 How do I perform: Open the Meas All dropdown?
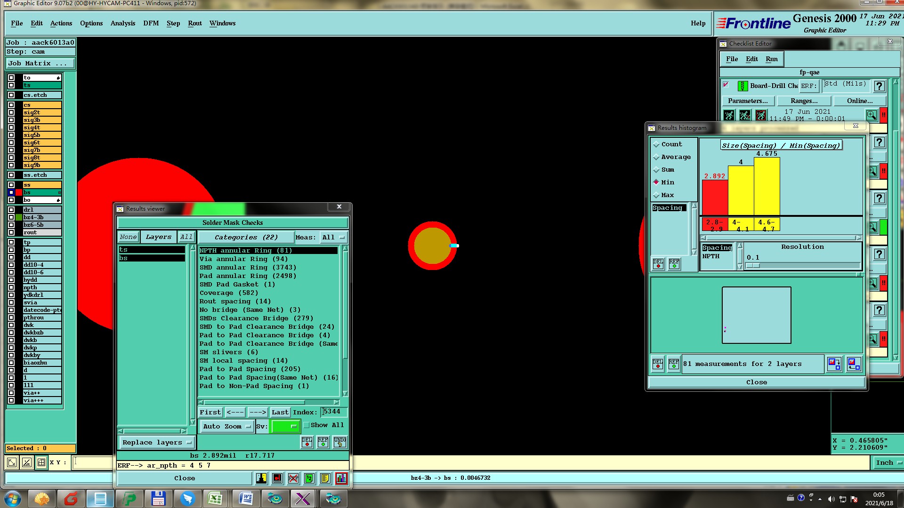coord(333,238)
